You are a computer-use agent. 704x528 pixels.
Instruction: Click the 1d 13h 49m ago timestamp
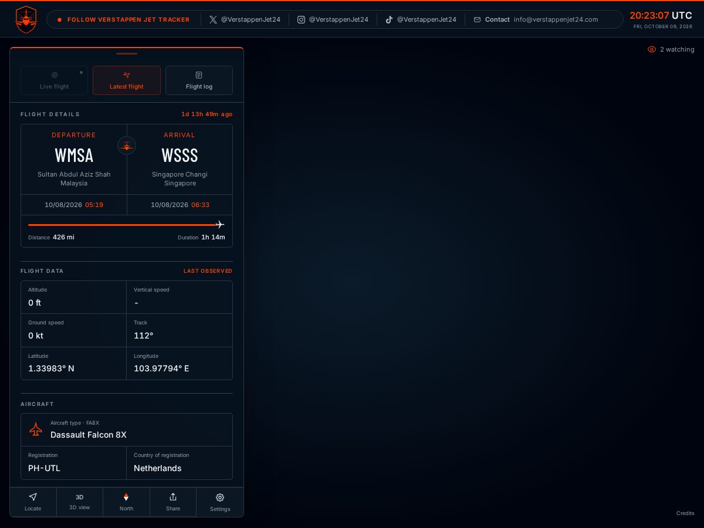(207, 114)
